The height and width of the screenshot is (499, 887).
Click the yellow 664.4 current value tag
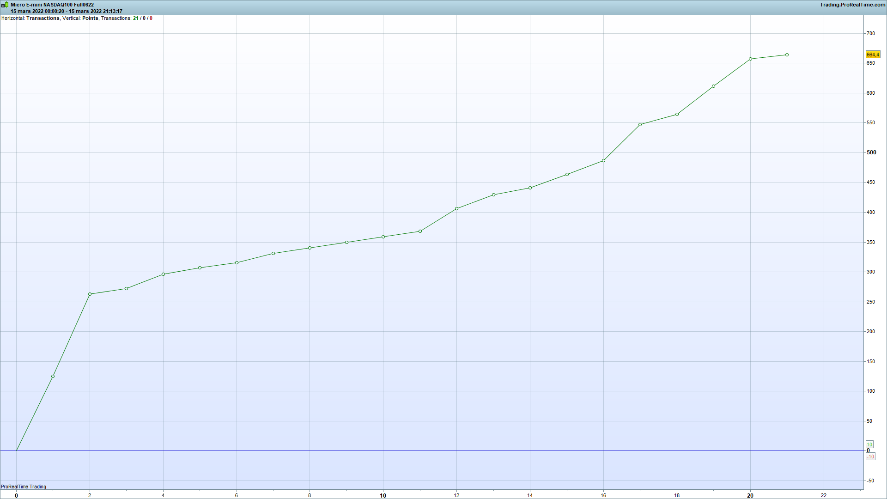[873, 55]
